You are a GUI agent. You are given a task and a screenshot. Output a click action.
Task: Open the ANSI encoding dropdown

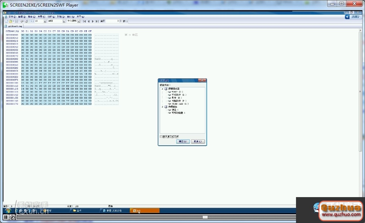[64, 21]
